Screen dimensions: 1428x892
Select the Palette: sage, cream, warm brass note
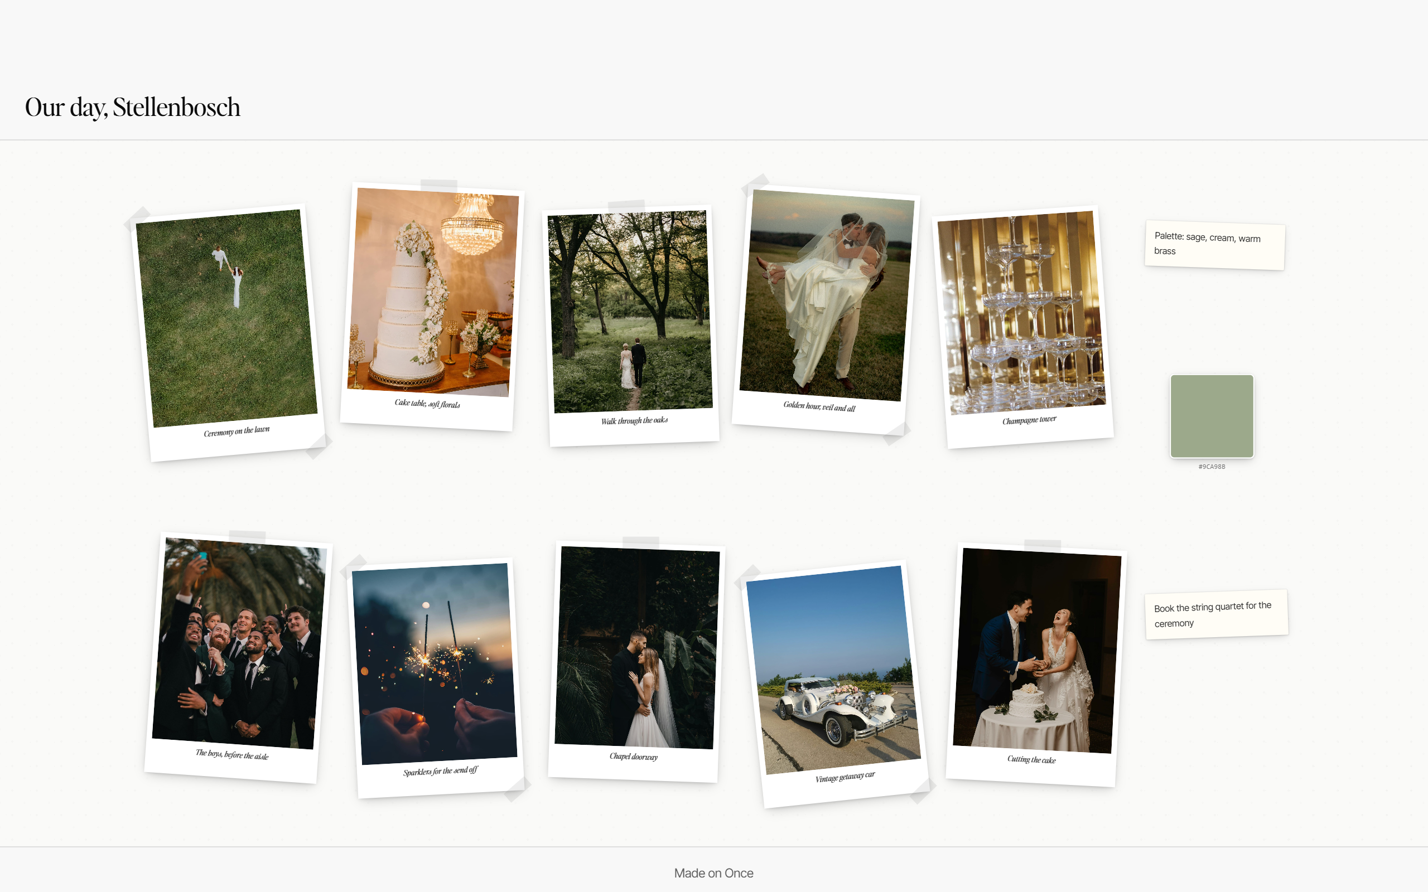[x=1215, y=245]
